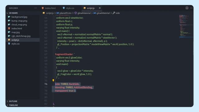This screenshot has width=199, height=112.
Task: Click the JS icon beside script.js in explorer
Action: pyautogui.click(x=9, y=40)
